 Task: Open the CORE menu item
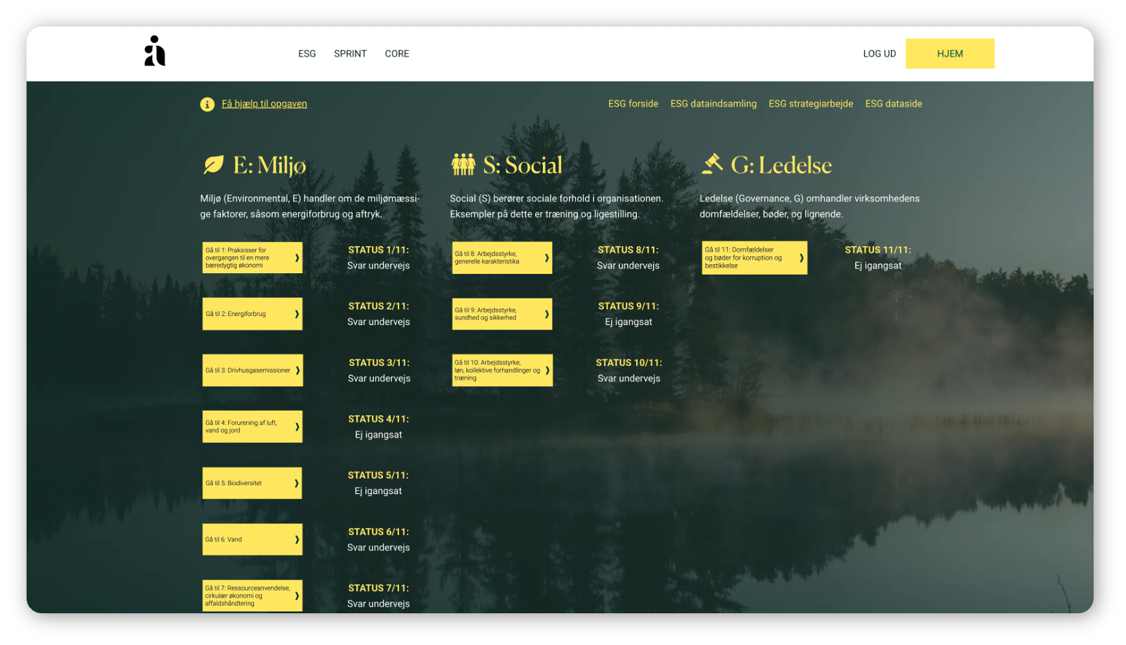[397, 54]
